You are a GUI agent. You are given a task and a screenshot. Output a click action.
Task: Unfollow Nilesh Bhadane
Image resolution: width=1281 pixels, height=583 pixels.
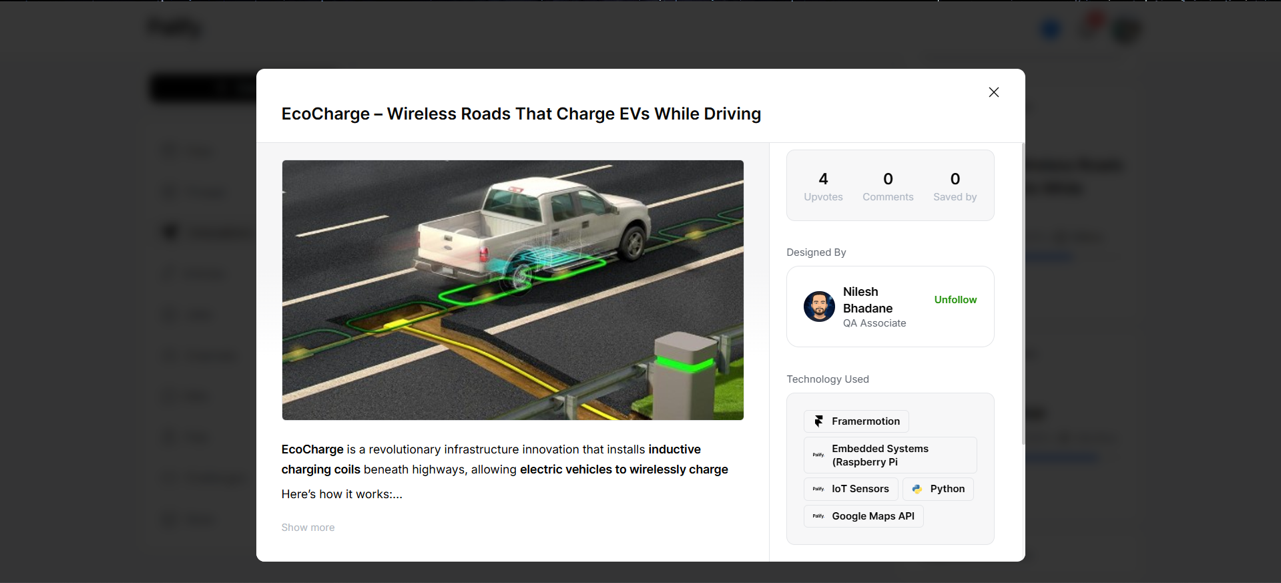pyautogui.click(x=955, y=300)
